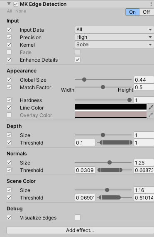This screenshot has height=237, width=154.
Task: Open the Kernel dropdown showing Sobel
Action: (115, 45)
